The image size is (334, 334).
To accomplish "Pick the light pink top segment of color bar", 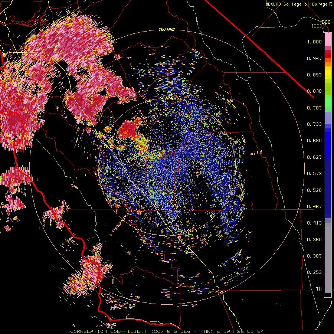I will pyautogui.click(x=328, y=39).
